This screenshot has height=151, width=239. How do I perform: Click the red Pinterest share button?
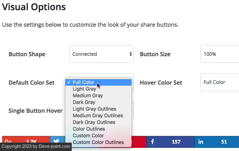tap(139, 142)
